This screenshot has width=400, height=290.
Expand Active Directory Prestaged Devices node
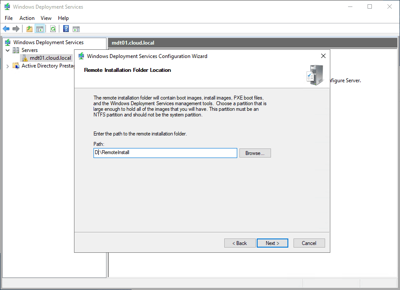point(8,66)
